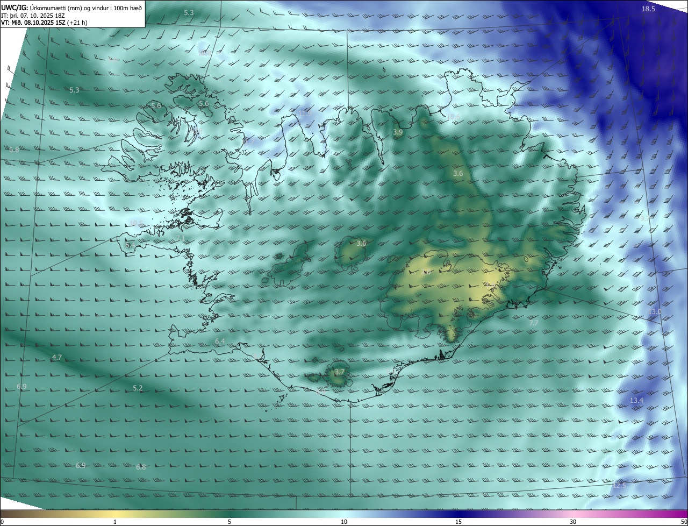
Task: Click the 'VT: Mið. 08.10.2025 15Z (+21 h)' line
Action: click(44, 23)
